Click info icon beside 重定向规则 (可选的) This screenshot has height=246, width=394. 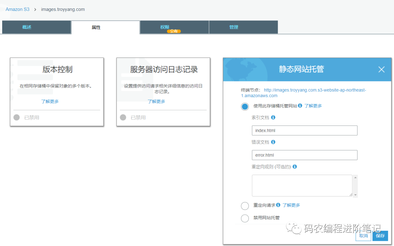pos(295,167)
